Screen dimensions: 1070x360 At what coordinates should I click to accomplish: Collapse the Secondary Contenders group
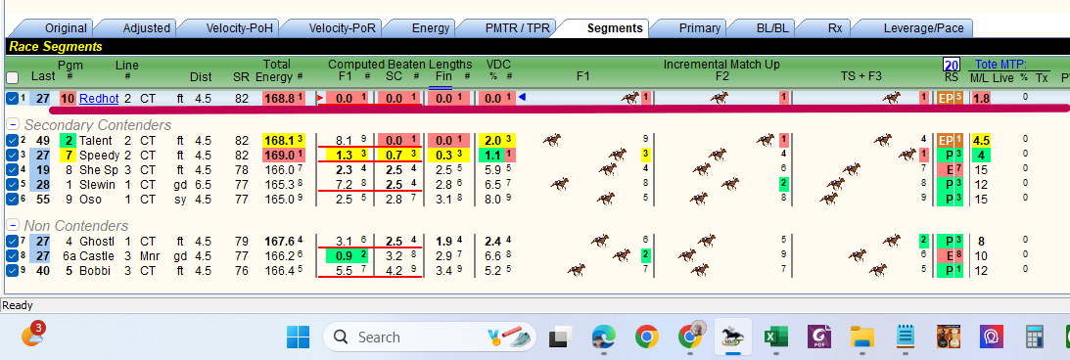tap(13, 125)
